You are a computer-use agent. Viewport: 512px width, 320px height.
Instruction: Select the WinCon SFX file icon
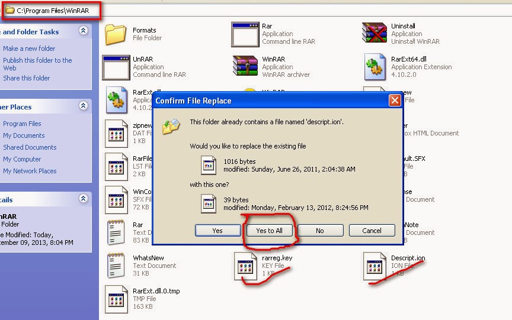(x=116, y=200)
